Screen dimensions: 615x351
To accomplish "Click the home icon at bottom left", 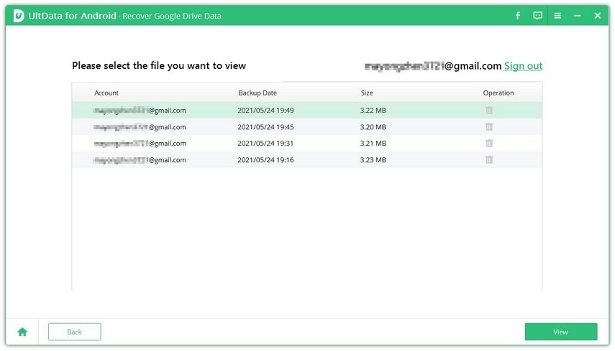I will 22,332.
